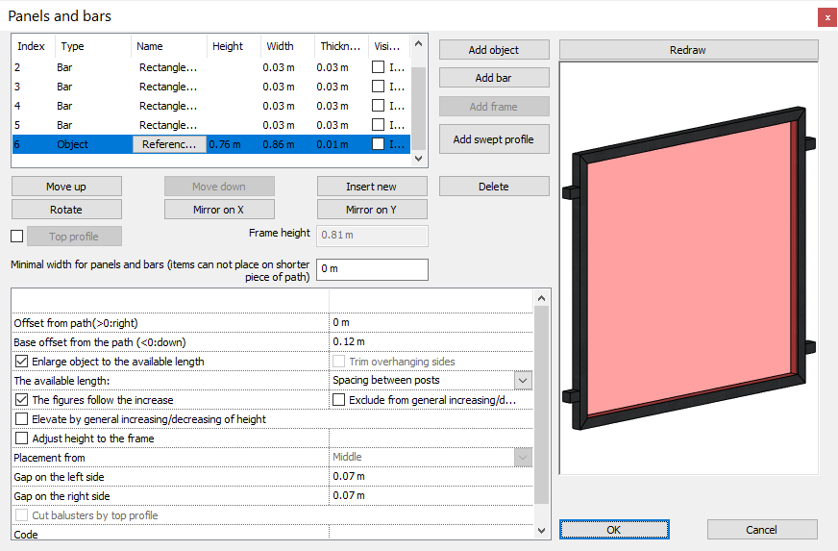Click the Gap on the left side value
The image size is (838, 551).
(x=431, y=477)
